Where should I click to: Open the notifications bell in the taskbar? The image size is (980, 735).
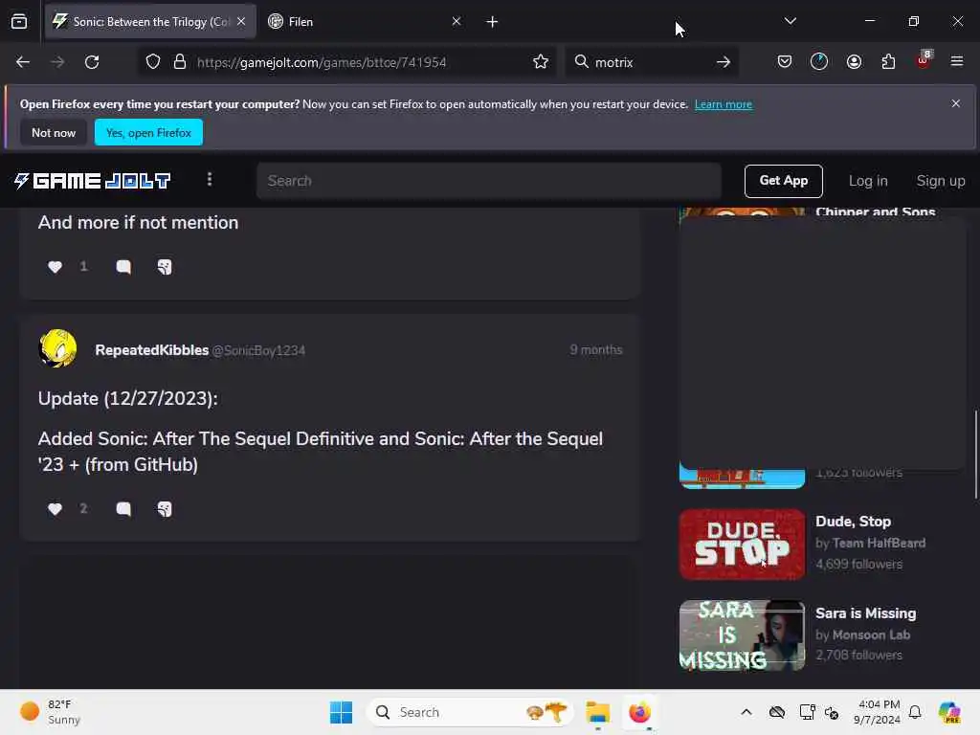[915, 712]
